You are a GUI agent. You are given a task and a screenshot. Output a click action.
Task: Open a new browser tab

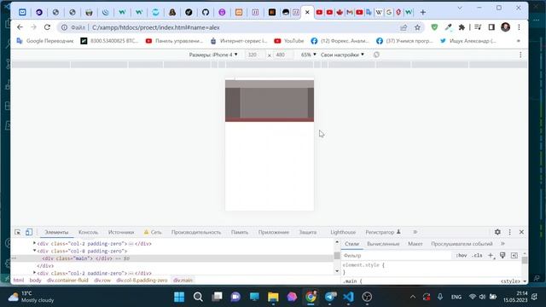(423, 12)
